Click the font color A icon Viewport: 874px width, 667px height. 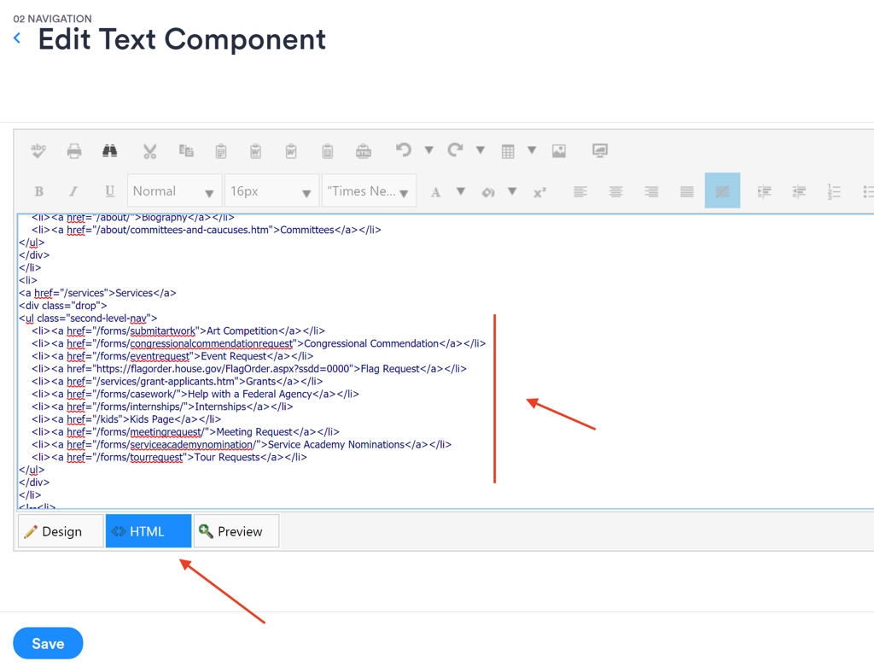(x=436, y=192)
